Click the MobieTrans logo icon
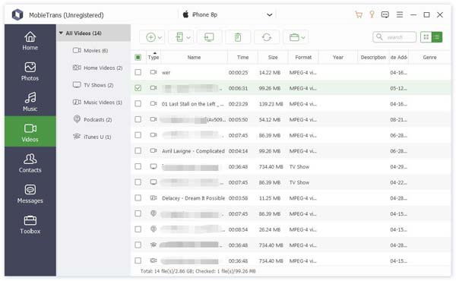456x281 pixels. coord(17,14)
